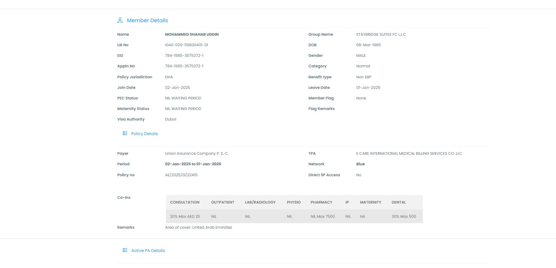Select UB number I040-029-119600415-01
The height and width of the screenshot is (268, 556).
[x=186, y=45]
